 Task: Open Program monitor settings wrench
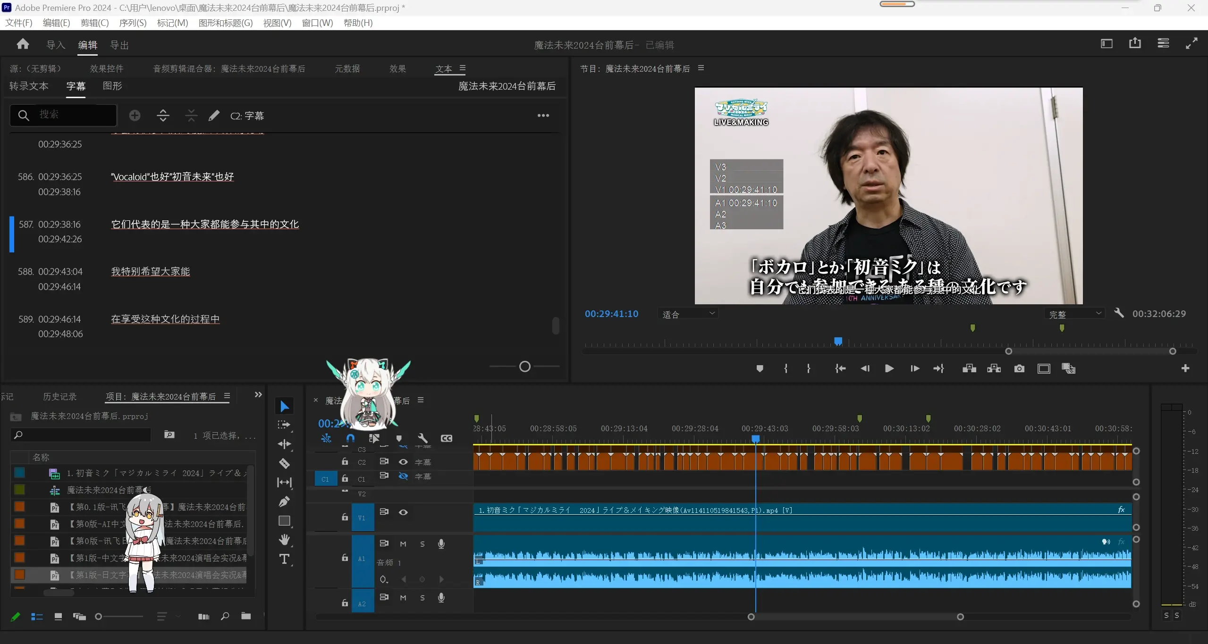point(1119,313)
